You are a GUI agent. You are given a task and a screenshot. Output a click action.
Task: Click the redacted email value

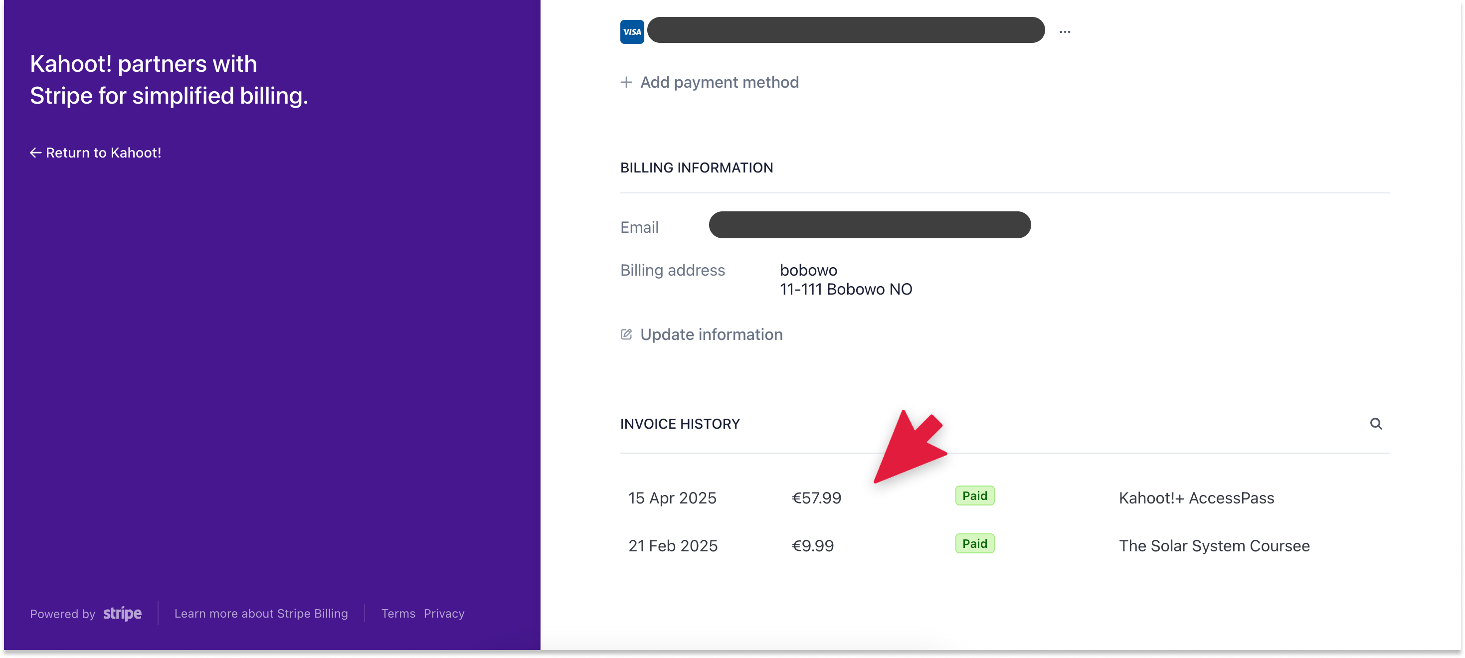[870, 225]
